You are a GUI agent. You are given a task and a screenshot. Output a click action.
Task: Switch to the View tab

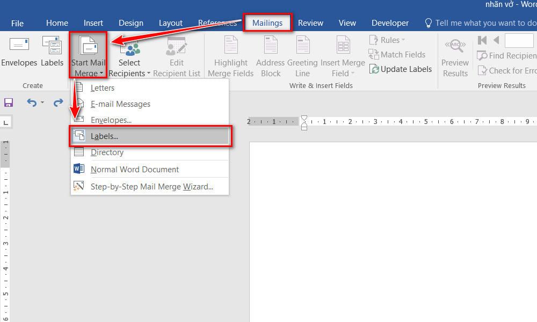(347, 23)
